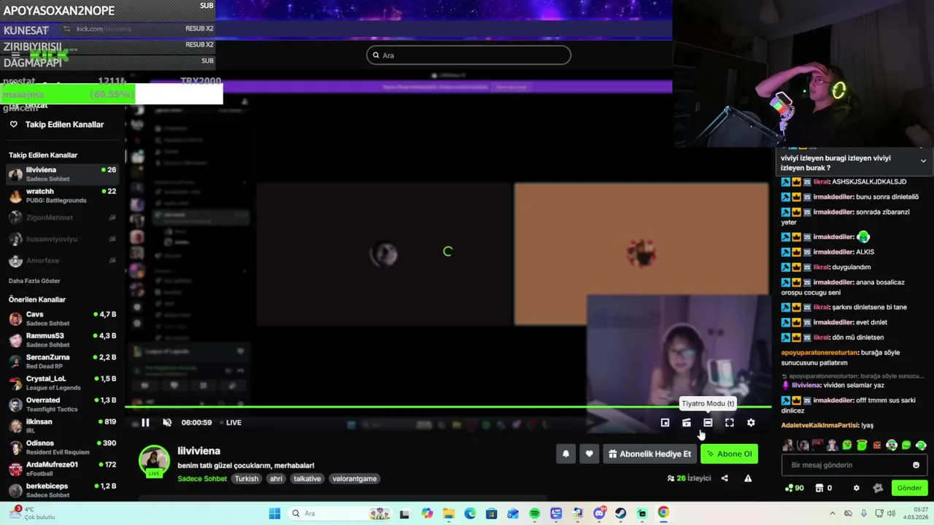
Task: Open SercanZurna recommended channel
Action: [62, 361]
